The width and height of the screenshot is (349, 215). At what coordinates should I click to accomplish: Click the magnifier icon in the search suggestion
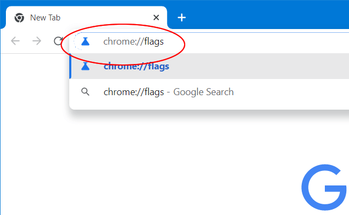click(x=85, y=92)
